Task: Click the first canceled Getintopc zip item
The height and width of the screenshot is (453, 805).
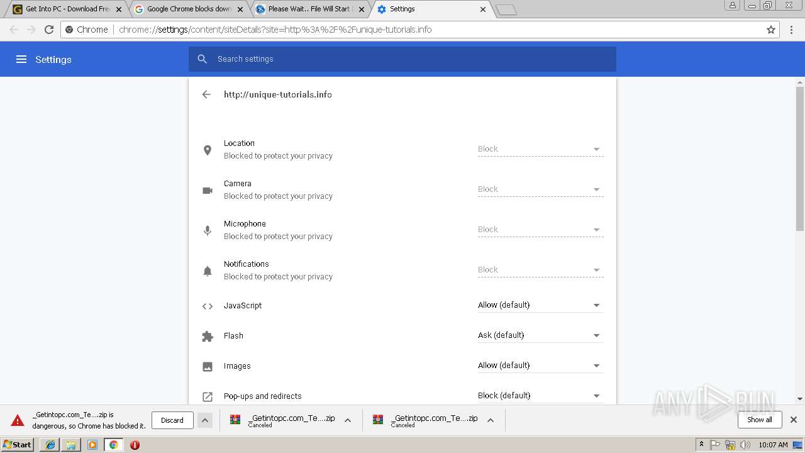Action: tap(284, 420)
